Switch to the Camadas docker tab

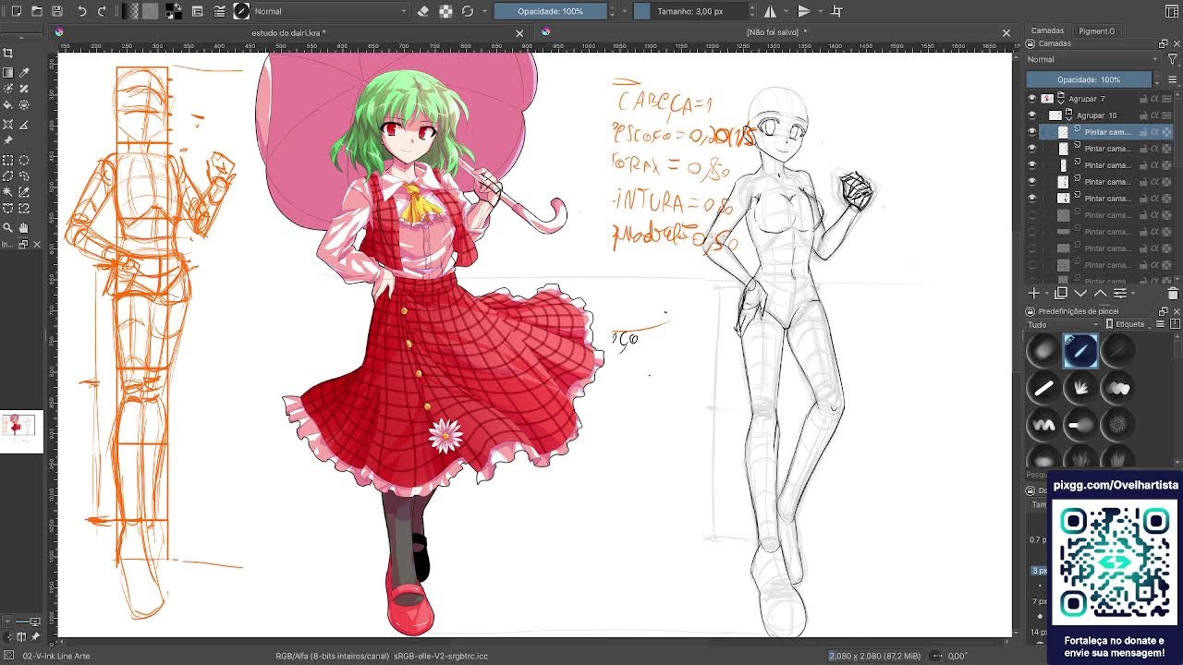[1047, 30]
